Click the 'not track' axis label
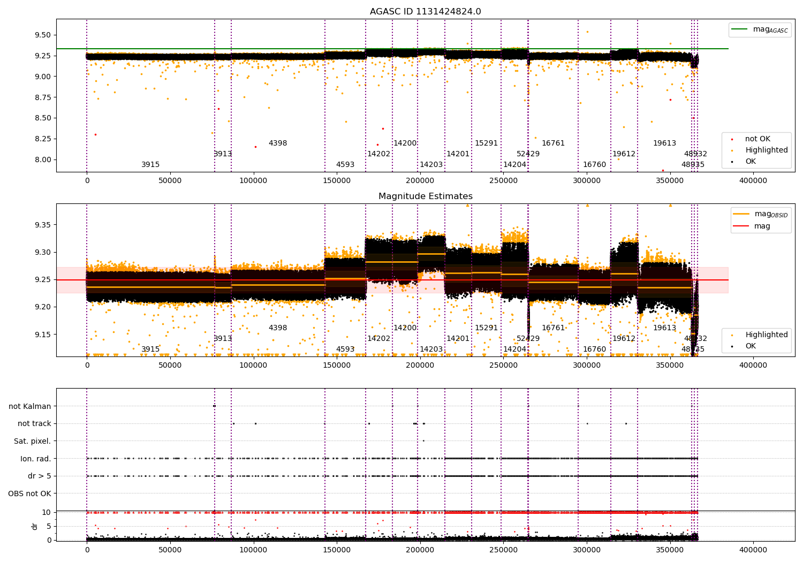803x562 pixels. pos(34,423)
